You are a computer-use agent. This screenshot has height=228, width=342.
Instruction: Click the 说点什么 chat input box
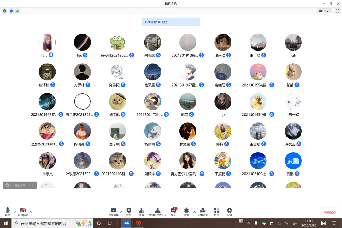coord(21,185)
